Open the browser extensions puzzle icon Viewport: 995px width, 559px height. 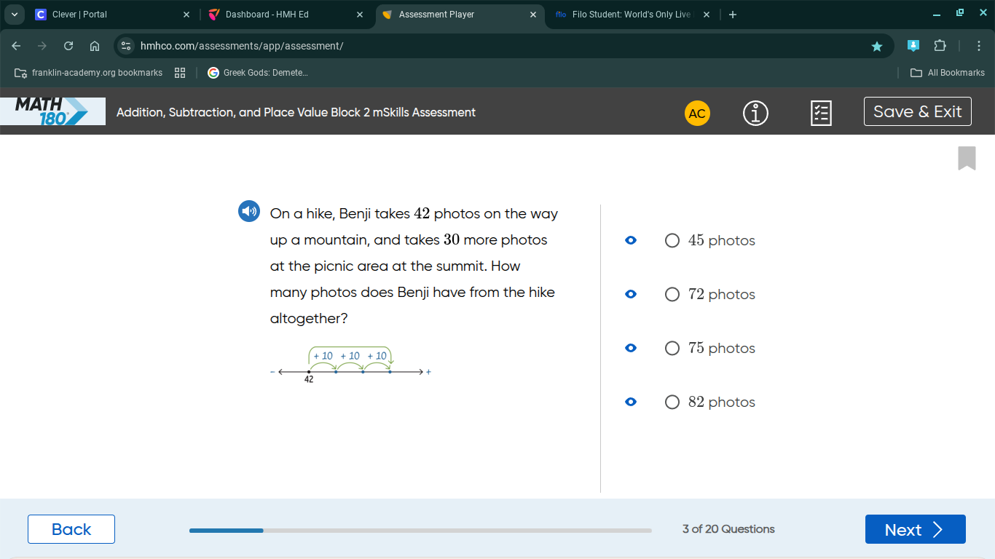(x=940, y=46)
